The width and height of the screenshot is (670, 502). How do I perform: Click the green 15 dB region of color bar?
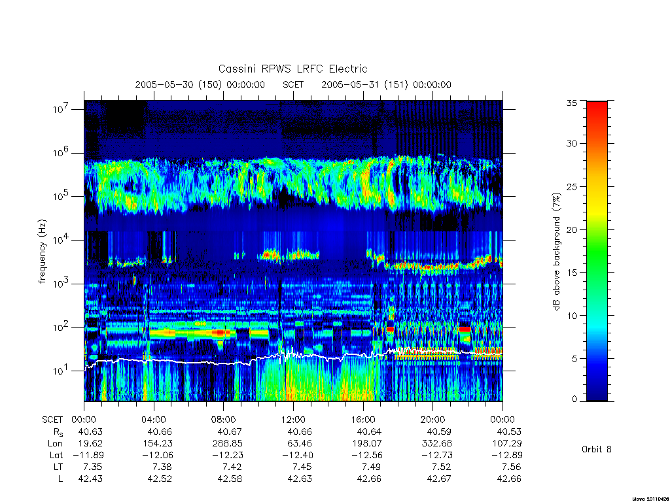pyautogui.click(x=597, y=272)
